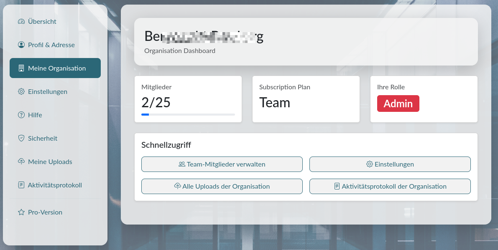Click the Team subscription plan value
The height and width of the screenshot is (250, 498).
(275, 103)
